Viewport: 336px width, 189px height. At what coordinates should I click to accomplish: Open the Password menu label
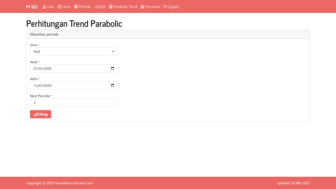tap(152, 7)
